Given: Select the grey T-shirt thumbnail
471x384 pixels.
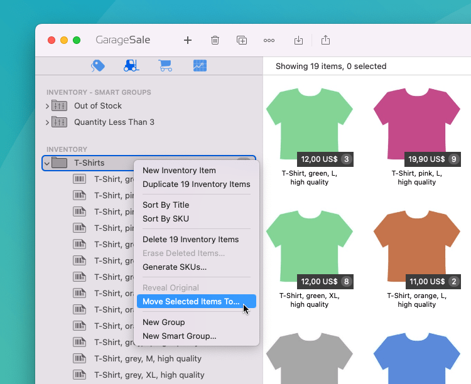Looking at the screenshot, I should 310,358.
